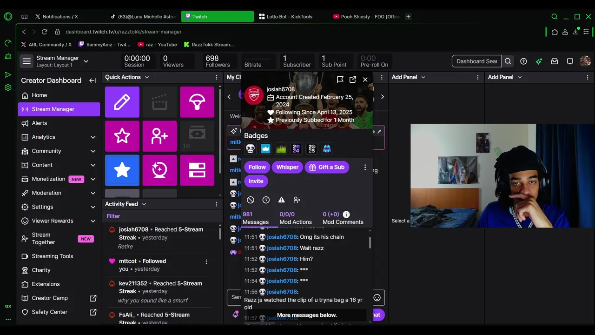Click the layout panels quick action tile
Image resolution: width=595 pixels, height=335 pixels.
197,170
